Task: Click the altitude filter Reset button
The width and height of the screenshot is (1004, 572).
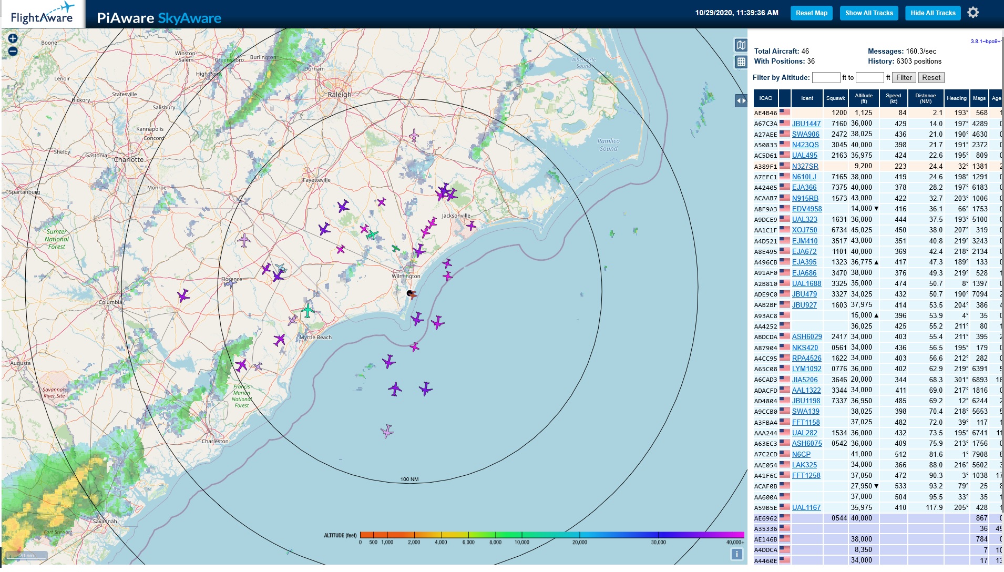Action: (931, 78)
